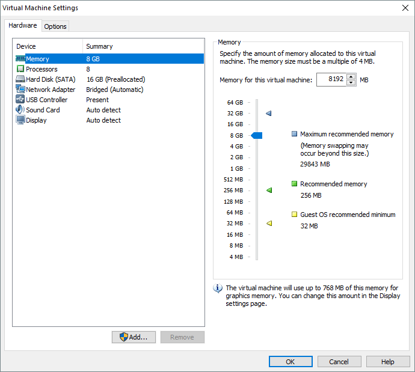The image size is (415, 372).
Task: Click OK to confirm settings
Action: click(x=290, y=362)
